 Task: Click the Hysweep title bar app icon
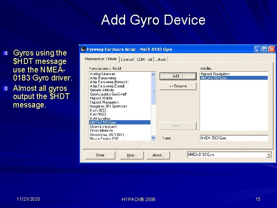point(83,49)
